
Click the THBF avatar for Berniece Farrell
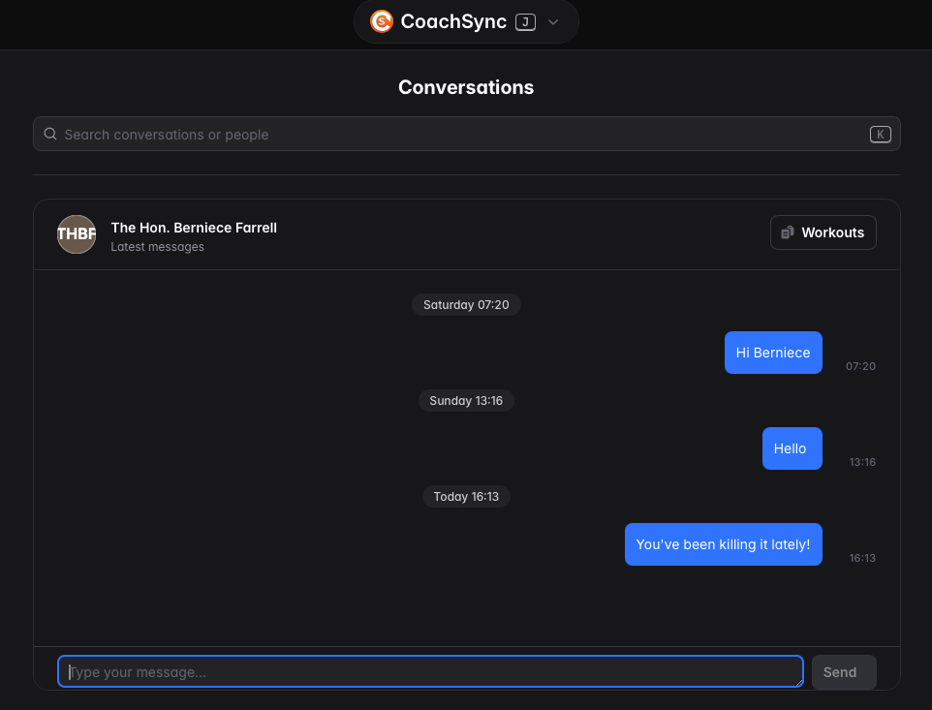tap(77, 233)
